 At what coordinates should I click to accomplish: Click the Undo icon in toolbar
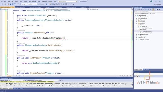[15, 4]
